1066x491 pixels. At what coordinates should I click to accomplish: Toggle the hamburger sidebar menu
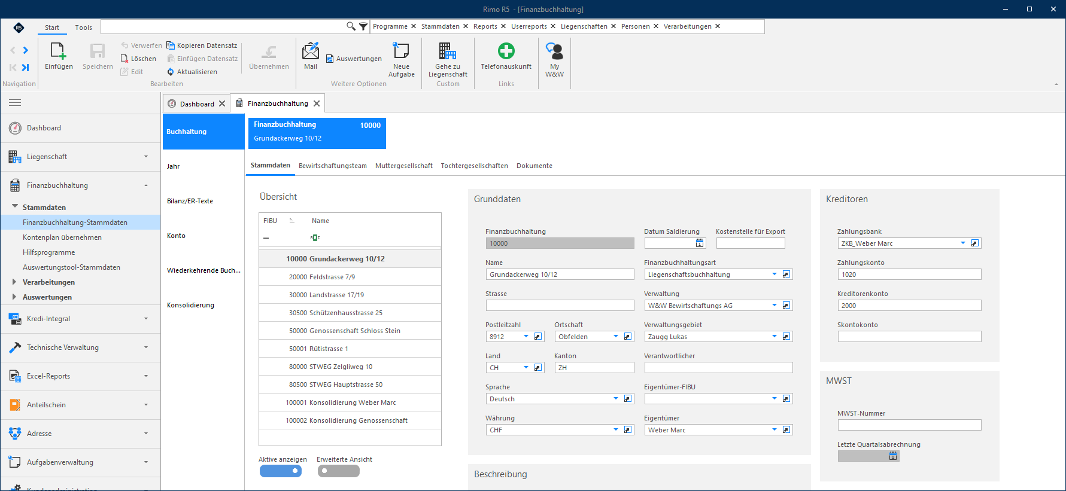click(x=15, y=103)
